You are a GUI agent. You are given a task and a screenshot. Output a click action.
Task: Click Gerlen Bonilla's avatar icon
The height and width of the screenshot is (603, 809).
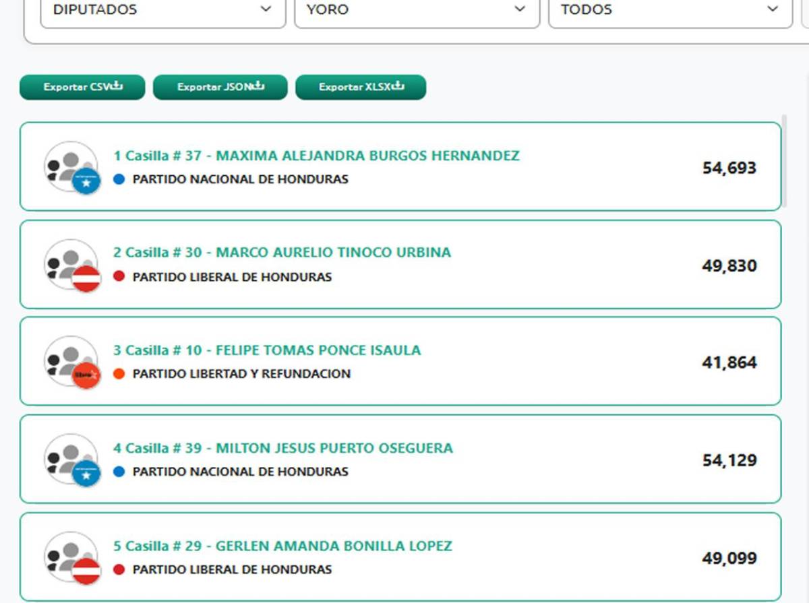(70, 554)
